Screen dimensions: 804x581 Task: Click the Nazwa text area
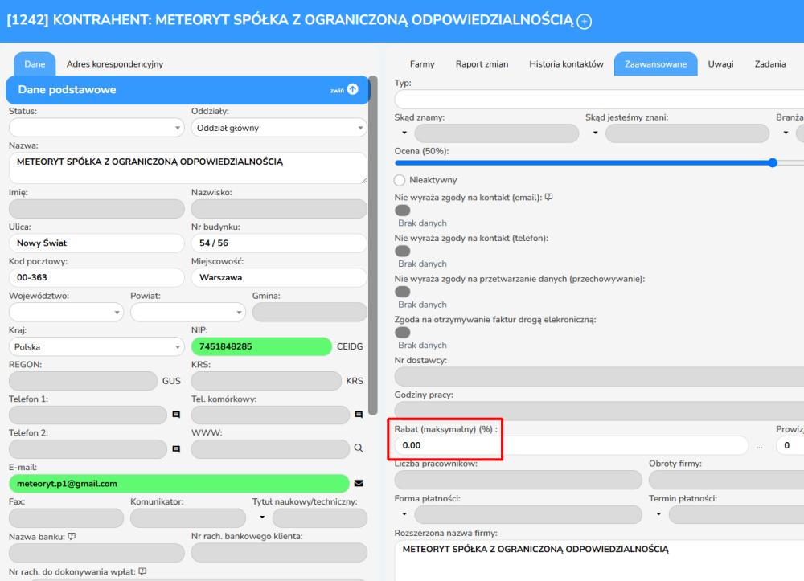[x=187, y=168]
